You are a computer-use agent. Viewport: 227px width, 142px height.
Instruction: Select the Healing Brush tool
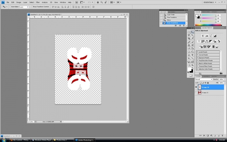189,42
